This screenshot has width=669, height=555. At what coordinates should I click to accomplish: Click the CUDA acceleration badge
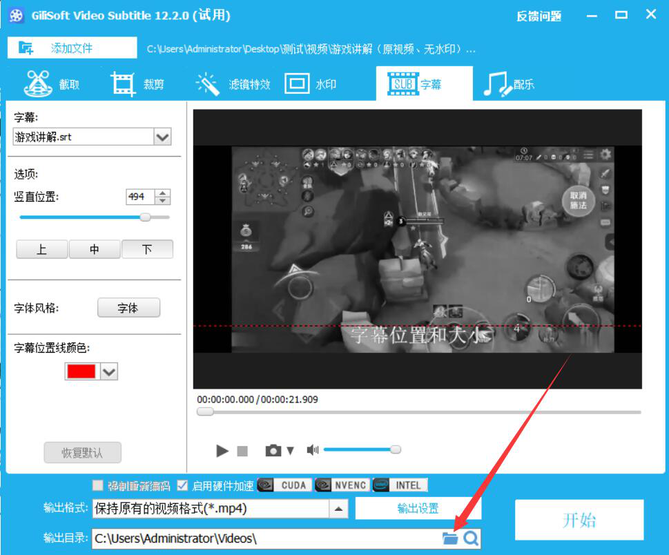click(284, 485)
